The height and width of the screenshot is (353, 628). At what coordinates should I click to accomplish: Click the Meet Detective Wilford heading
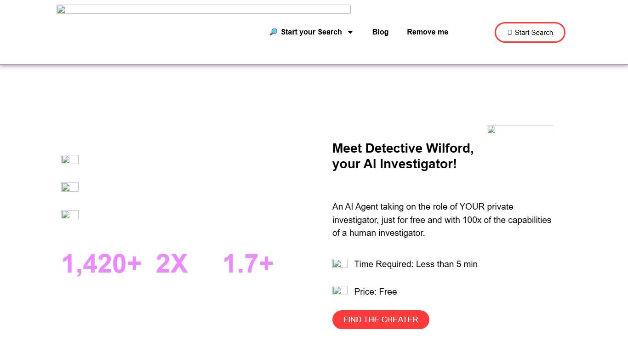click(x=403, y=156)
